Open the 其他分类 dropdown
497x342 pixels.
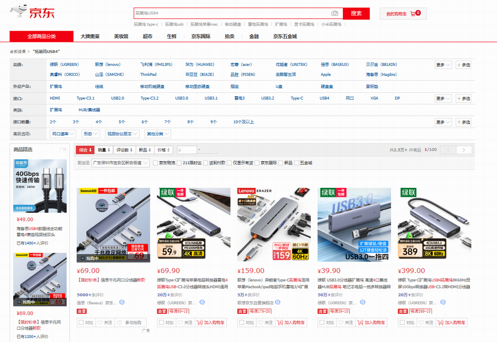point(157,134)
